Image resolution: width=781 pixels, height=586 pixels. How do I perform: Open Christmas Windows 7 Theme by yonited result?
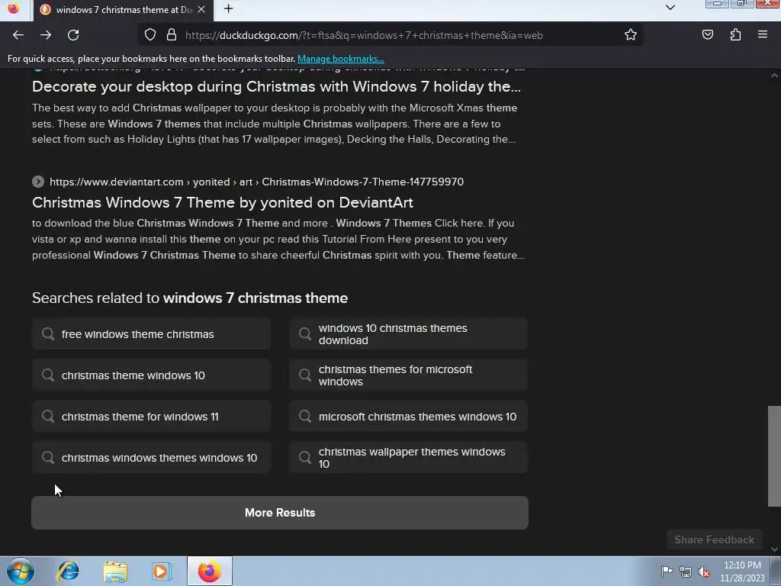click(x=223, y=203)
